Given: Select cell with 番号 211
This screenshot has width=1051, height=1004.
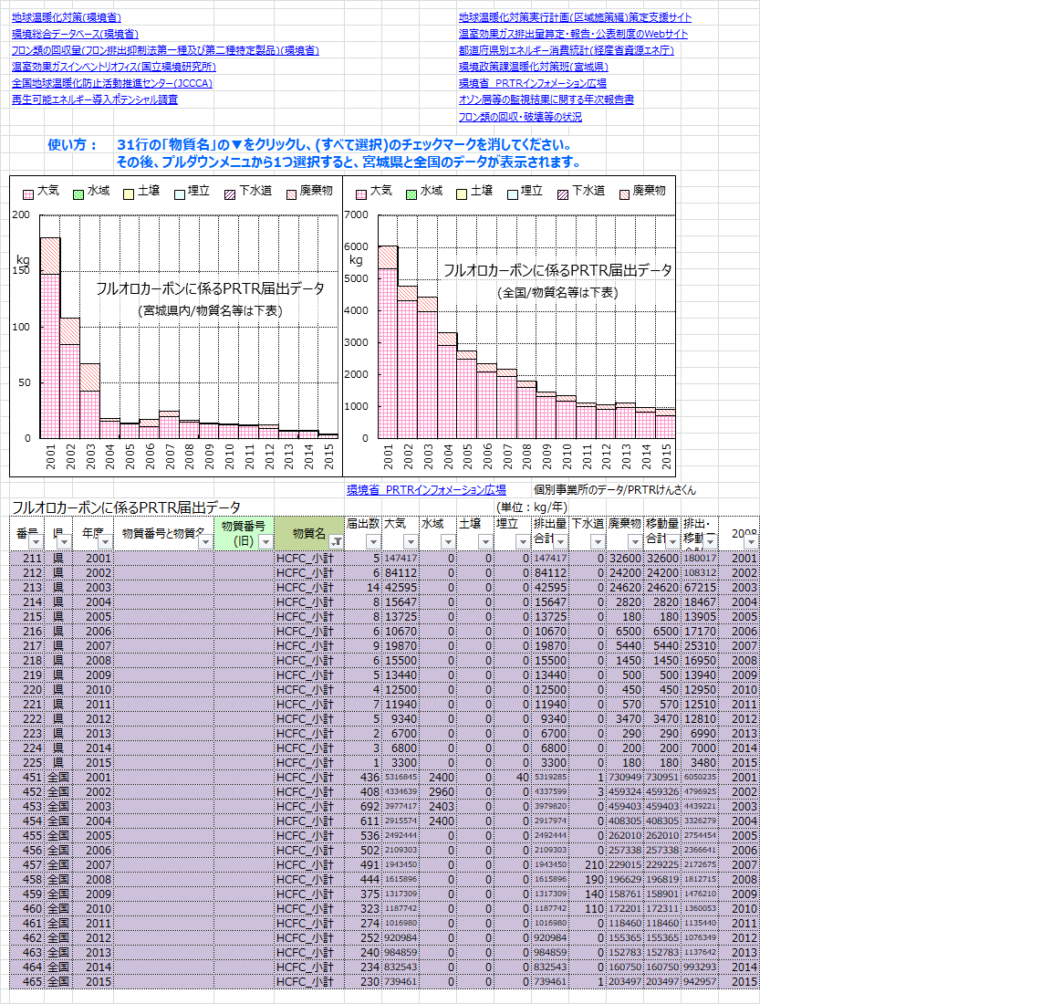Looking at the screenshot, I should (26, 558).
